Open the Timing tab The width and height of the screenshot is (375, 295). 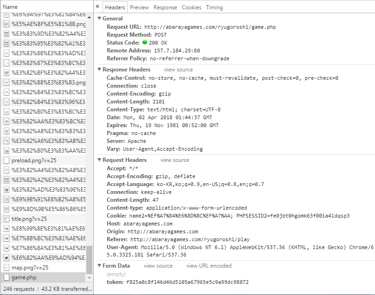pyautogui.click(x=214, y=7)
